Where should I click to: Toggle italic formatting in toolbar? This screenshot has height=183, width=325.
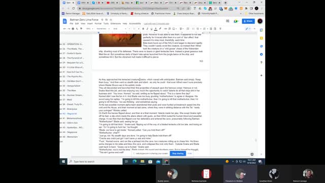147,28
